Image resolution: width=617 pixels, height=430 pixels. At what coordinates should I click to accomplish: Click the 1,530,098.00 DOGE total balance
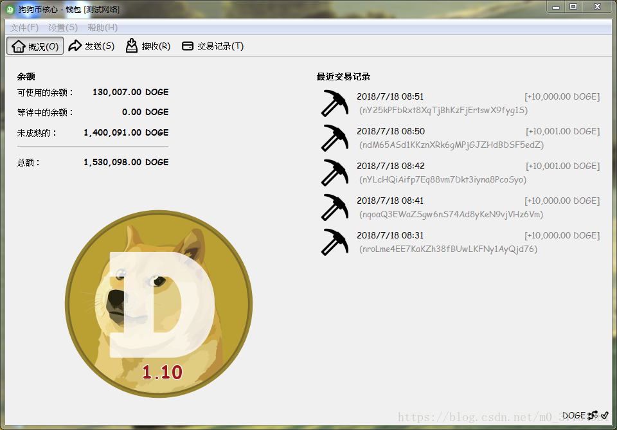pyautogui.click(x=126, y=162)
